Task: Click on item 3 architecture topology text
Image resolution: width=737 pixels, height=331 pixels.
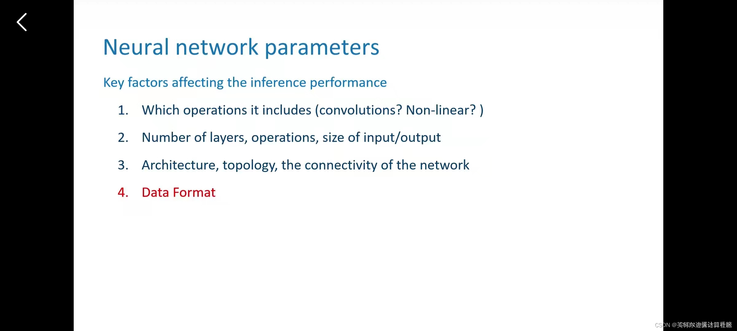Action: tap(306, 165)
